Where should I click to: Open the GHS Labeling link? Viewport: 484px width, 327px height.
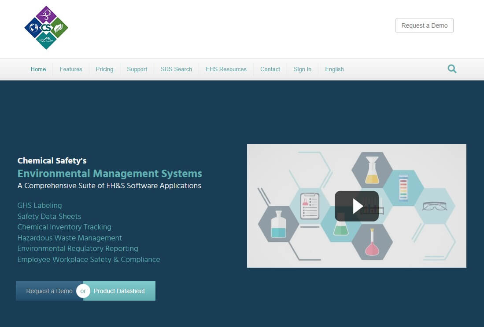(40, 205)
